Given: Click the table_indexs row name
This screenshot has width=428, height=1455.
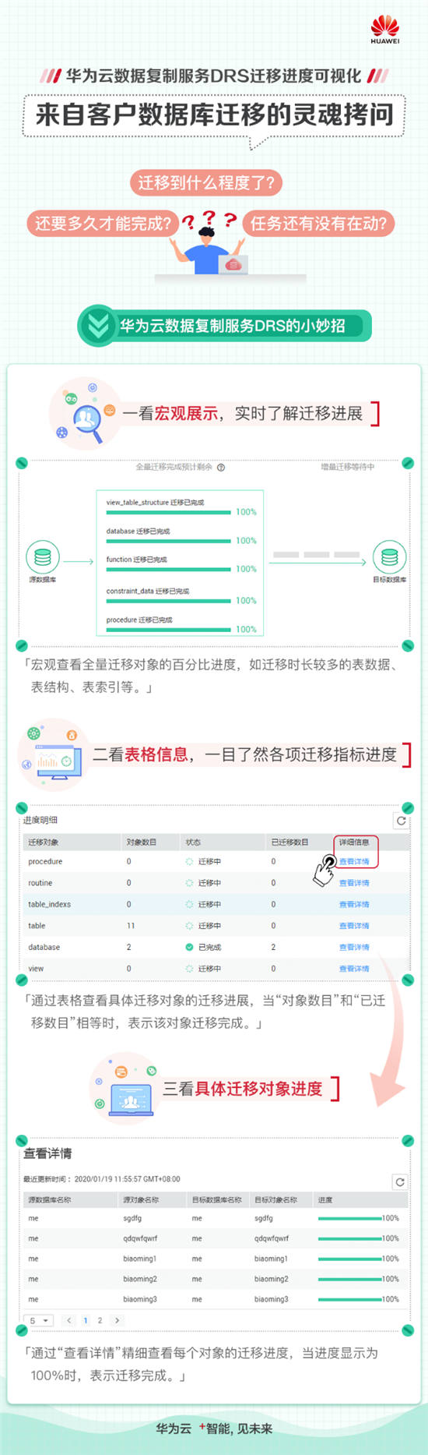Looking at the screenshot, I should point(49,905).
